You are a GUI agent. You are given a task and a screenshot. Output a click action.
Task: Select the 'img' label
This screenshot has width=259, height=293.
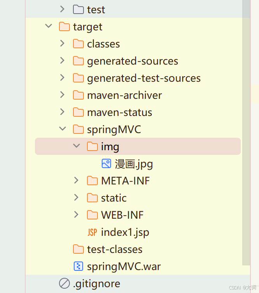pos(110,147)
